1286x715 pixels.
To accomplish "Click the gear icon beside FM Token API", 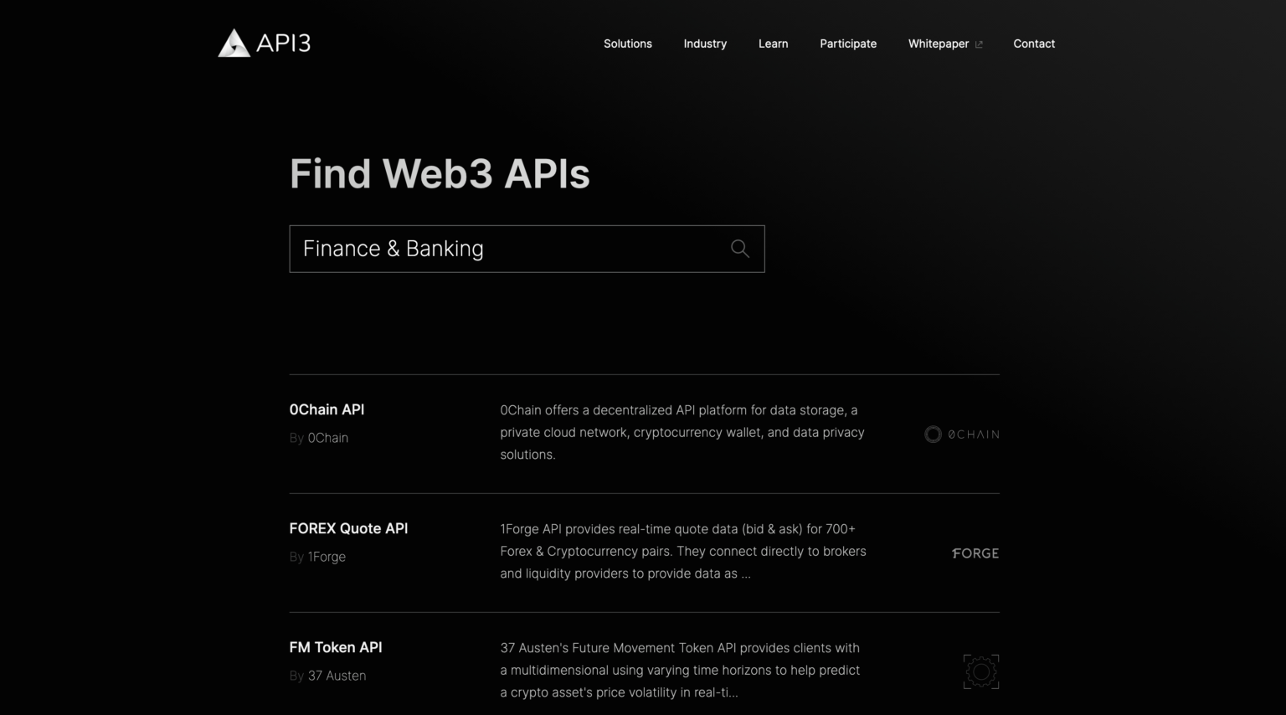I will click(x=980, y=671).
